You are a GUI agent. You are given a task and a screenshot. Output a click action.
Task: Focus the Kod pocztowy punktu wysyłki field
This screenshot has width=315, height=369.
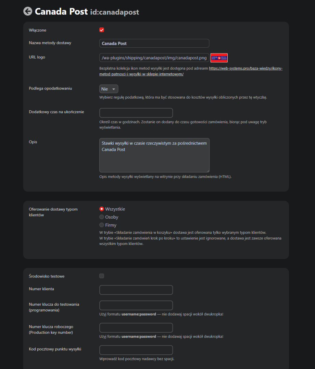136,350
